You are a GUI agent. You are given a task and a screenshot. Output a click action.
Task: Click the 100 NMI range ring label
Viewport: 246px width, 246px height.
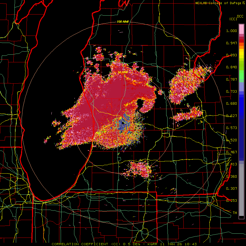[123, 22]
